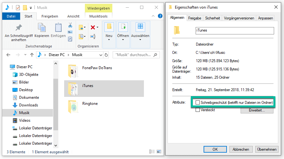The height and width of the screenshot is (159, 284).
Task: Click the paste shortcut icon in Zwischenablage
Action: point(70,39)
